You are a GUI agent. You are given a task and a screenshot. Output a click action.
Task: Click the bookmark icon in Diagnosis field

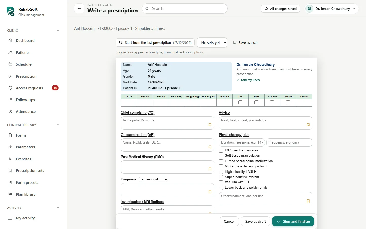(210, 192)
